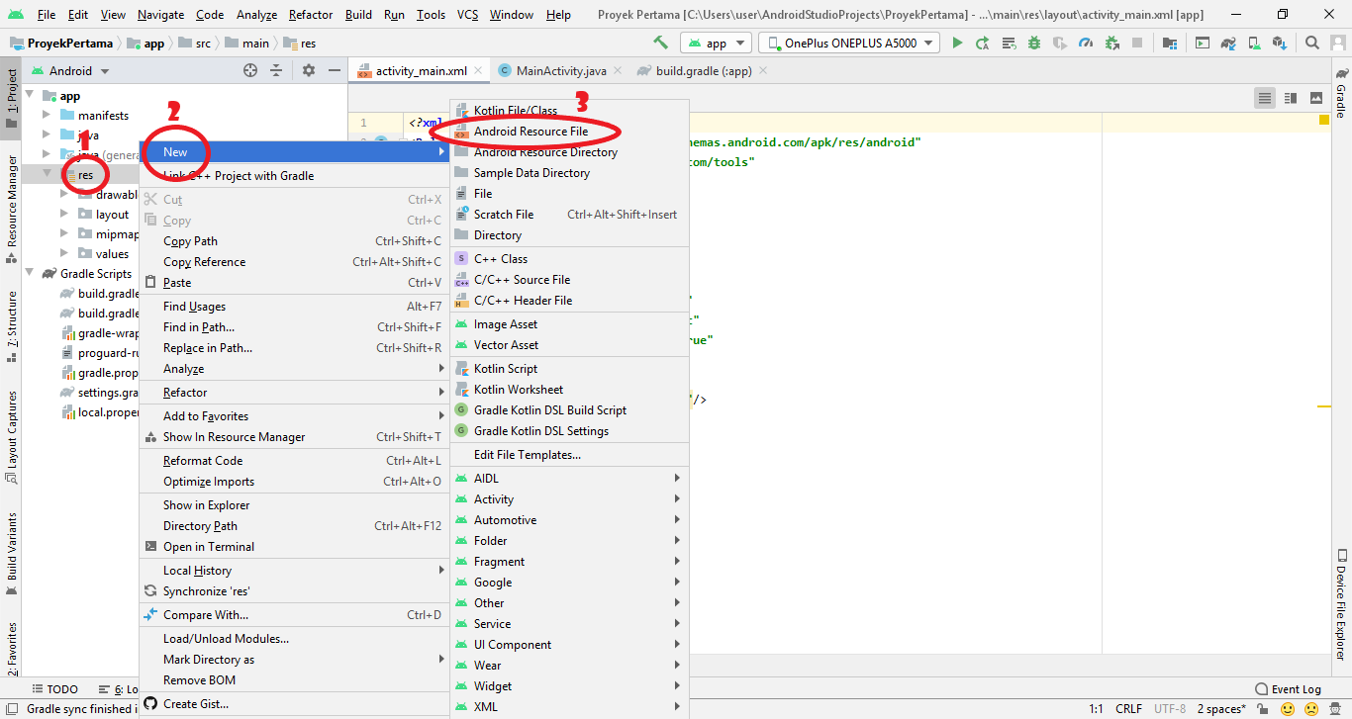Image resolution: width=1352 pixels, height=719 pixels.
Task: Give sad feedback with the frowning smiley
Action: (1311, 708)
